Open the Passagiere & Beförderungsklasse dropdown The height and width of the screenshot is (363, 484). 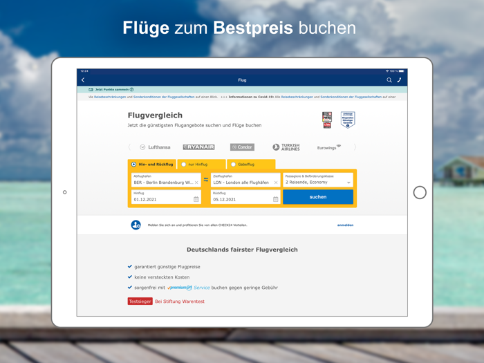tap(318, 180)
